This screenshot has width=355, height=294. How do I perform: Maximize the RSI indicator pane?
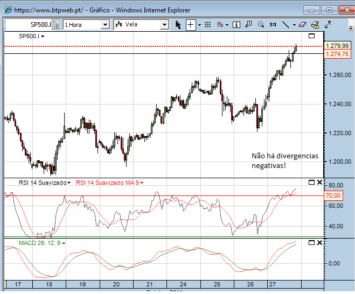(x=311, y=182)
